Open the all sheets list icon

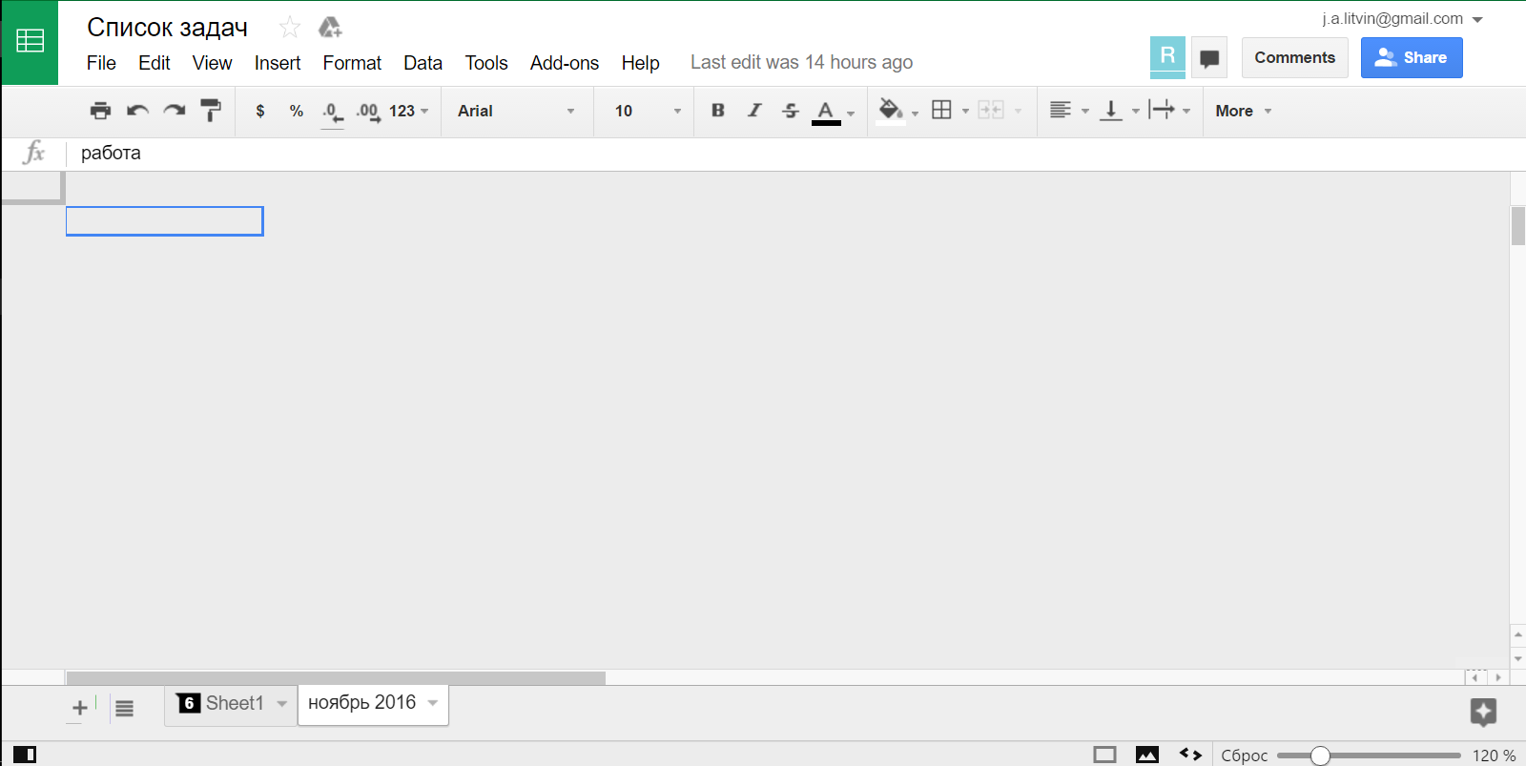[x=124, y=708]
